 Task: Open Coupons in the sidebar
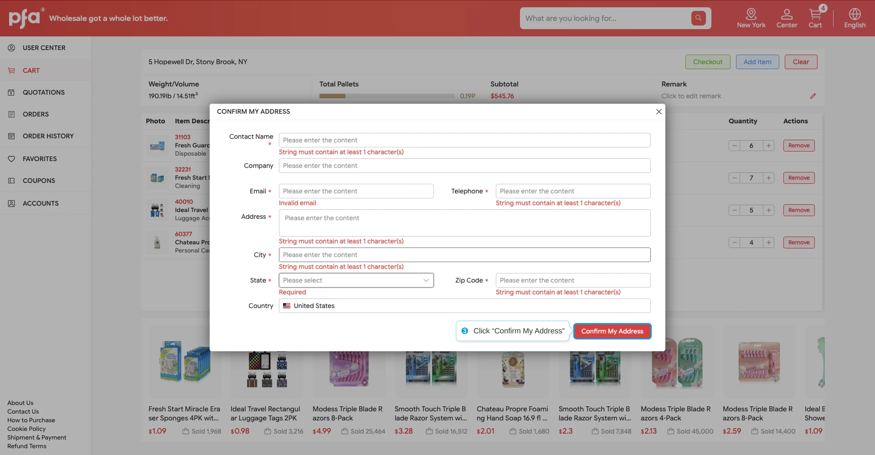pos(46,181)
